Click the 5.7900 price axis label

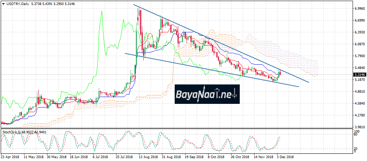(359, 56)
